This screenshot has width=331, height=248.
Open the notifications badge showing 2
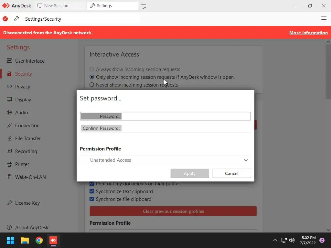(x=322, y=240)
